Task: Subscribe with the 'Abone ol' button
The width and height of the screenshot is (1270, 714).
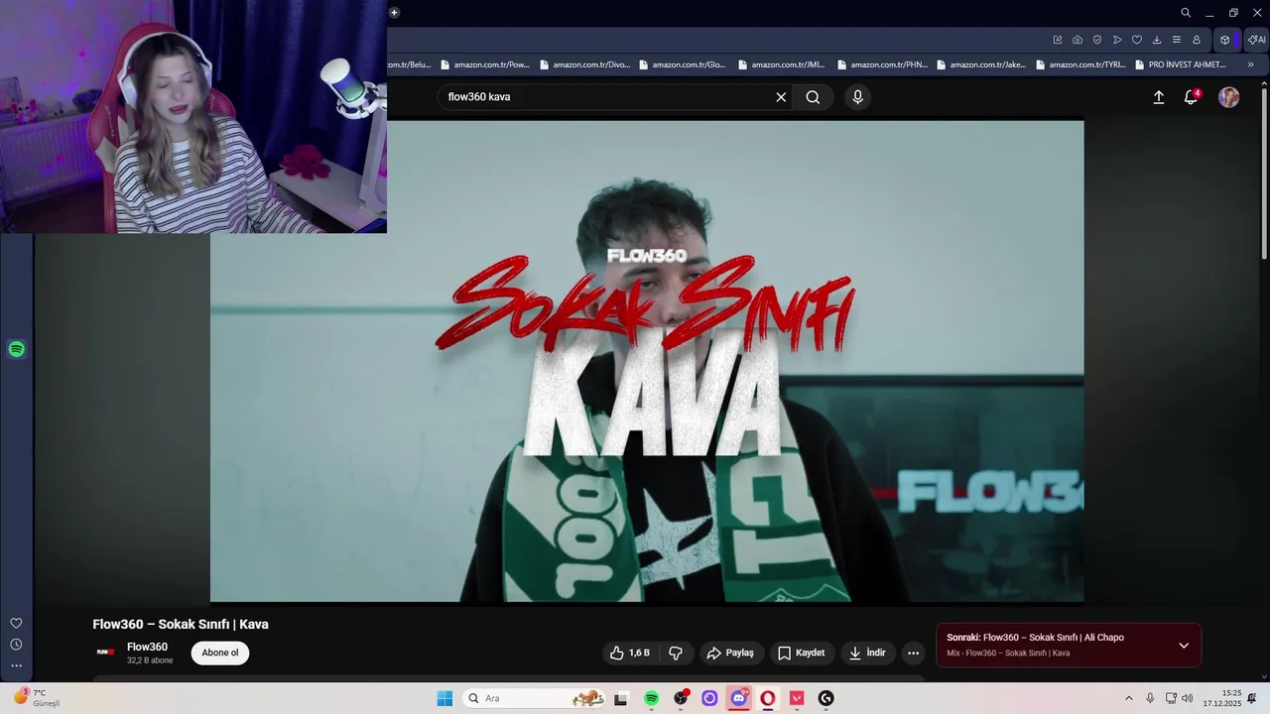Action: [220, 653]
